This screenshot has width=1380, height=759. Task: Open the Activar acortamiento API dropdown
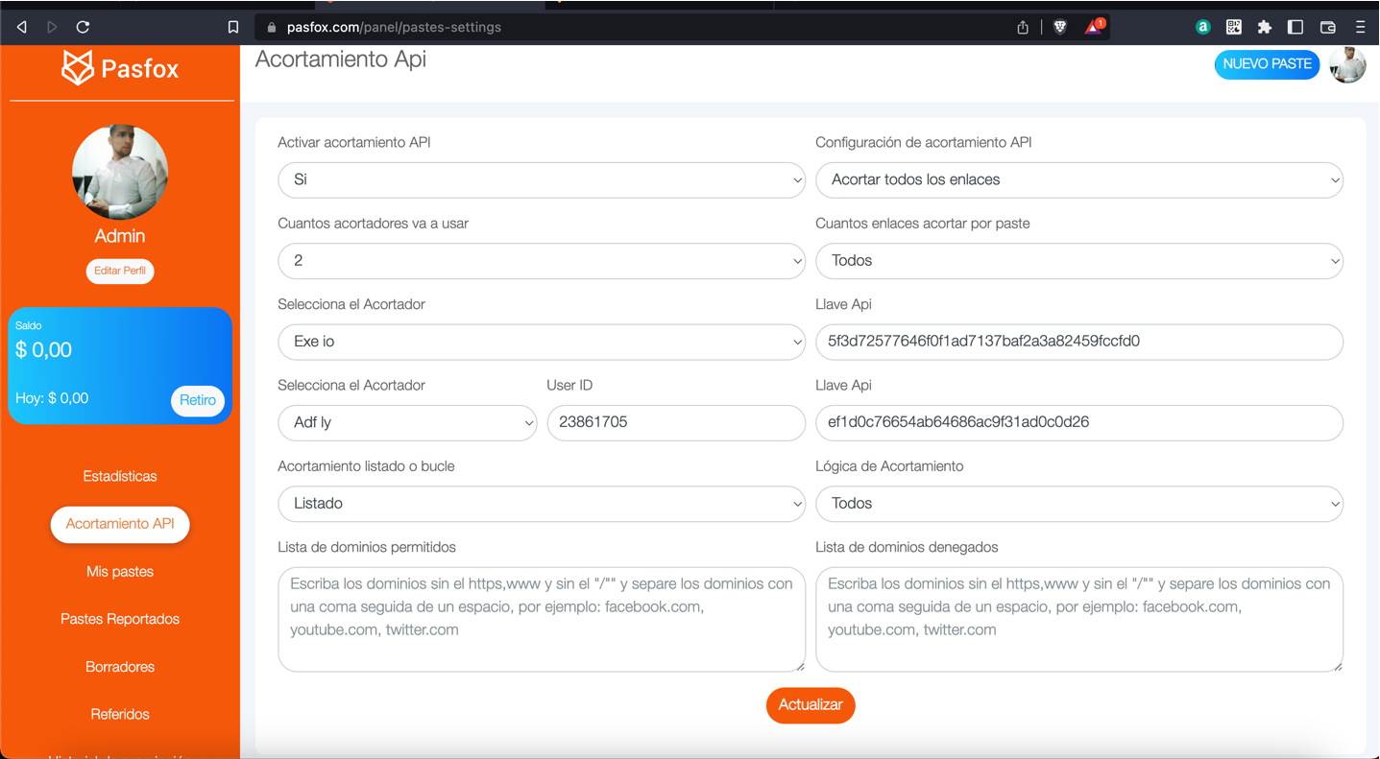(542, 179)
